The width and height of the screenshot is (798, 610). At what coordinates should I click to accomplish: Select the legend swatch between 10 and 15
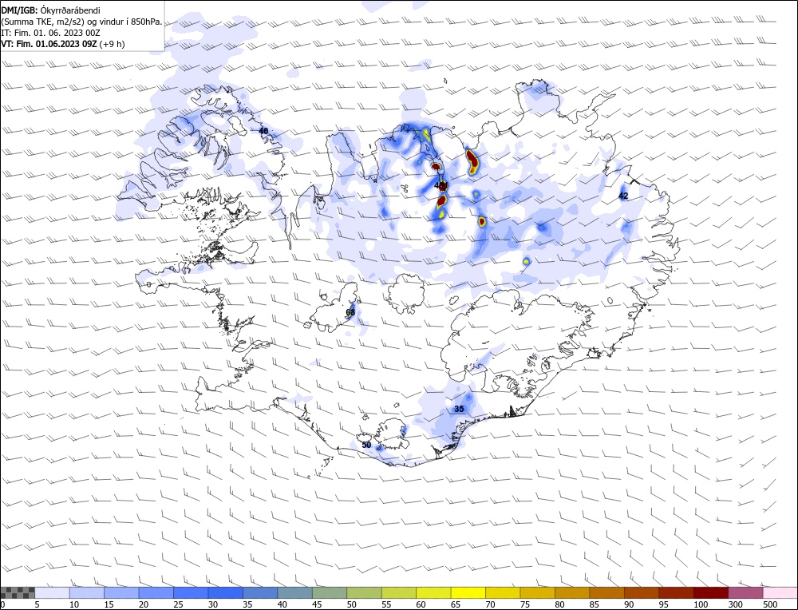(87, 592)
